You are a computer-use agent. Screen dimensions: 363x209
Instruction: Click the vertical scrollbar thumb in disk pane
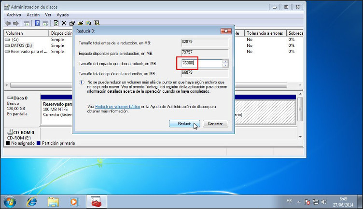click(300, 109)
